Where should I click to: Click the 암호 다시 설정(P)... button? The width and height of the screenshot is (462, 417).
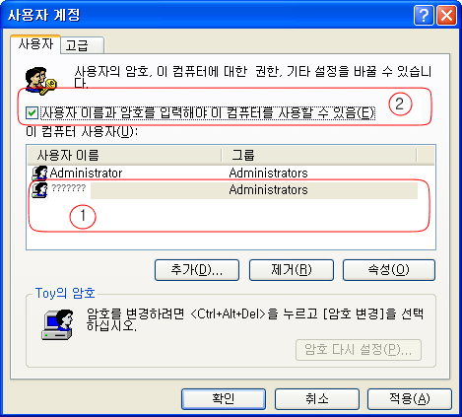[x=359, y=350]
